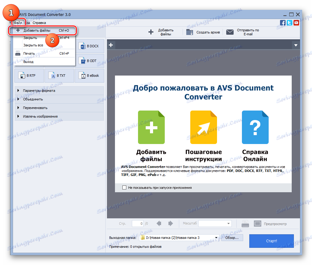
Task: Go to next page arrow
Action: point(171,224)
